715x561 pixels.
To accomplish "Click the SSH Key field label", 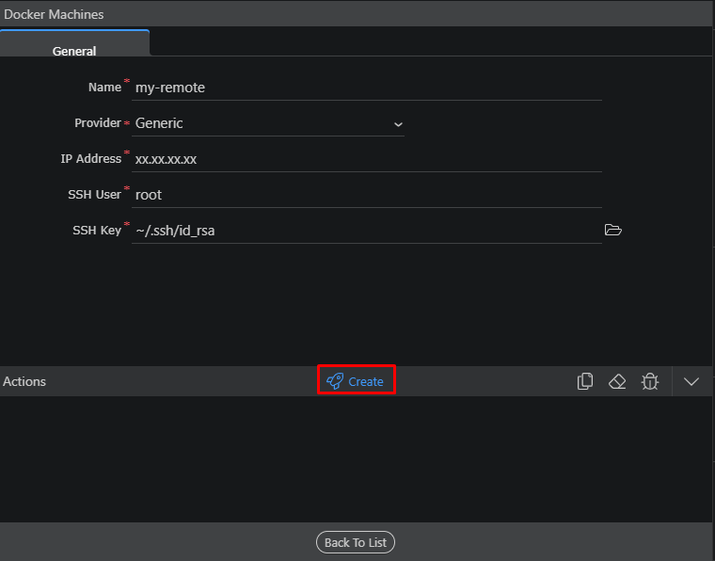I will [x=97, y=231].
